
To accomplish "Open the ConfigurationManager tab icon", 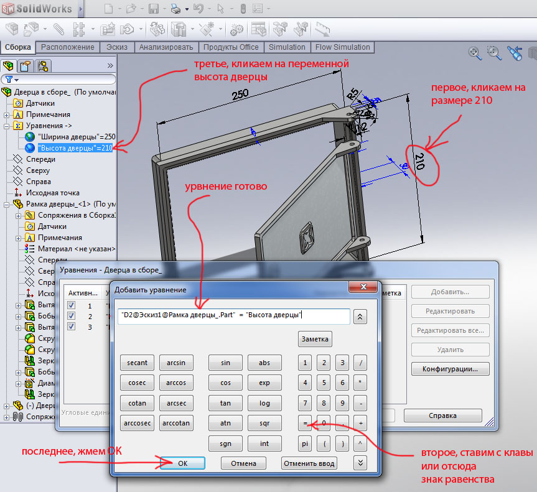I will 42,66.
